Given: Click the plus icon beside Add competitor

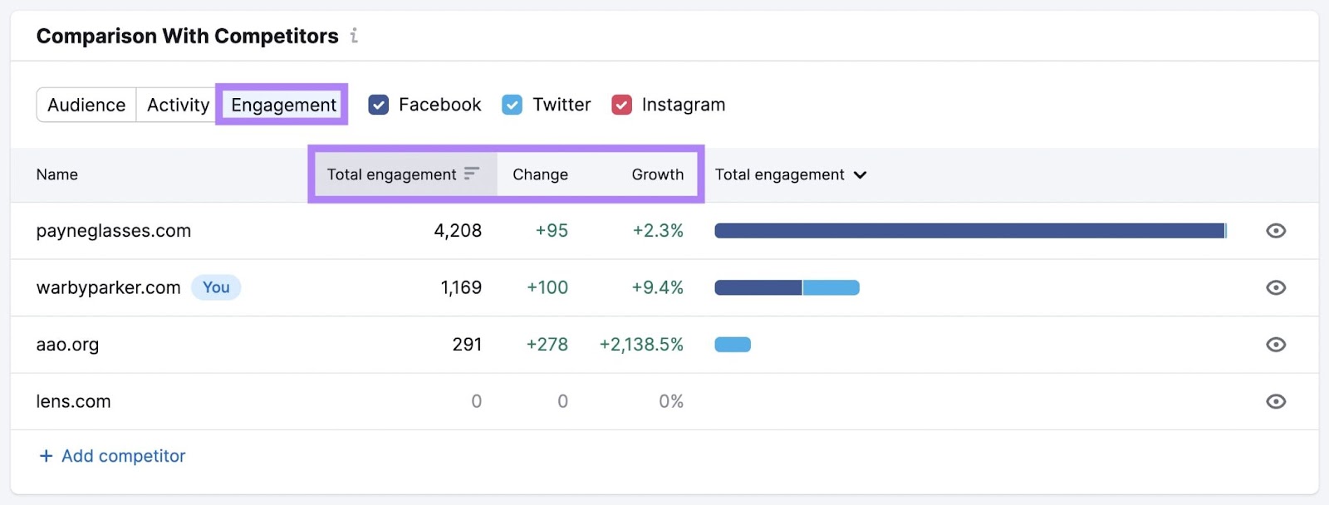Looking at the screenshot, I should point(44,455).
